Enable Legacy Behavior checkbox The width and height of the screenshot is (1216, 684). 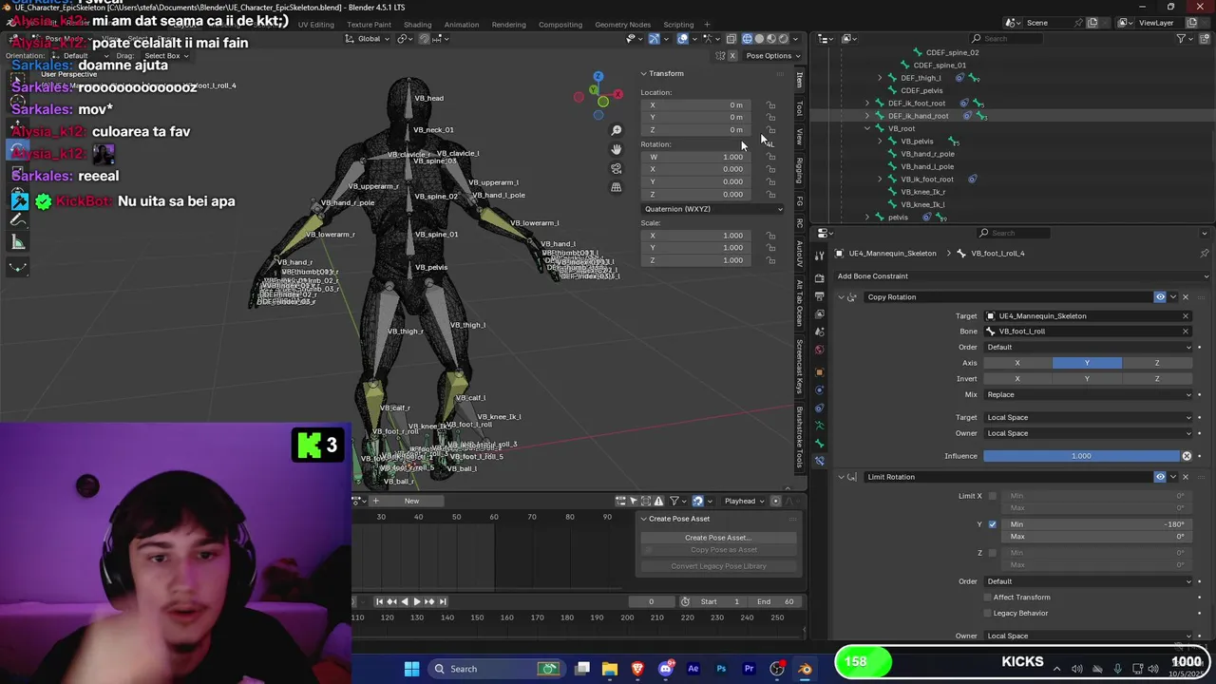987,613
